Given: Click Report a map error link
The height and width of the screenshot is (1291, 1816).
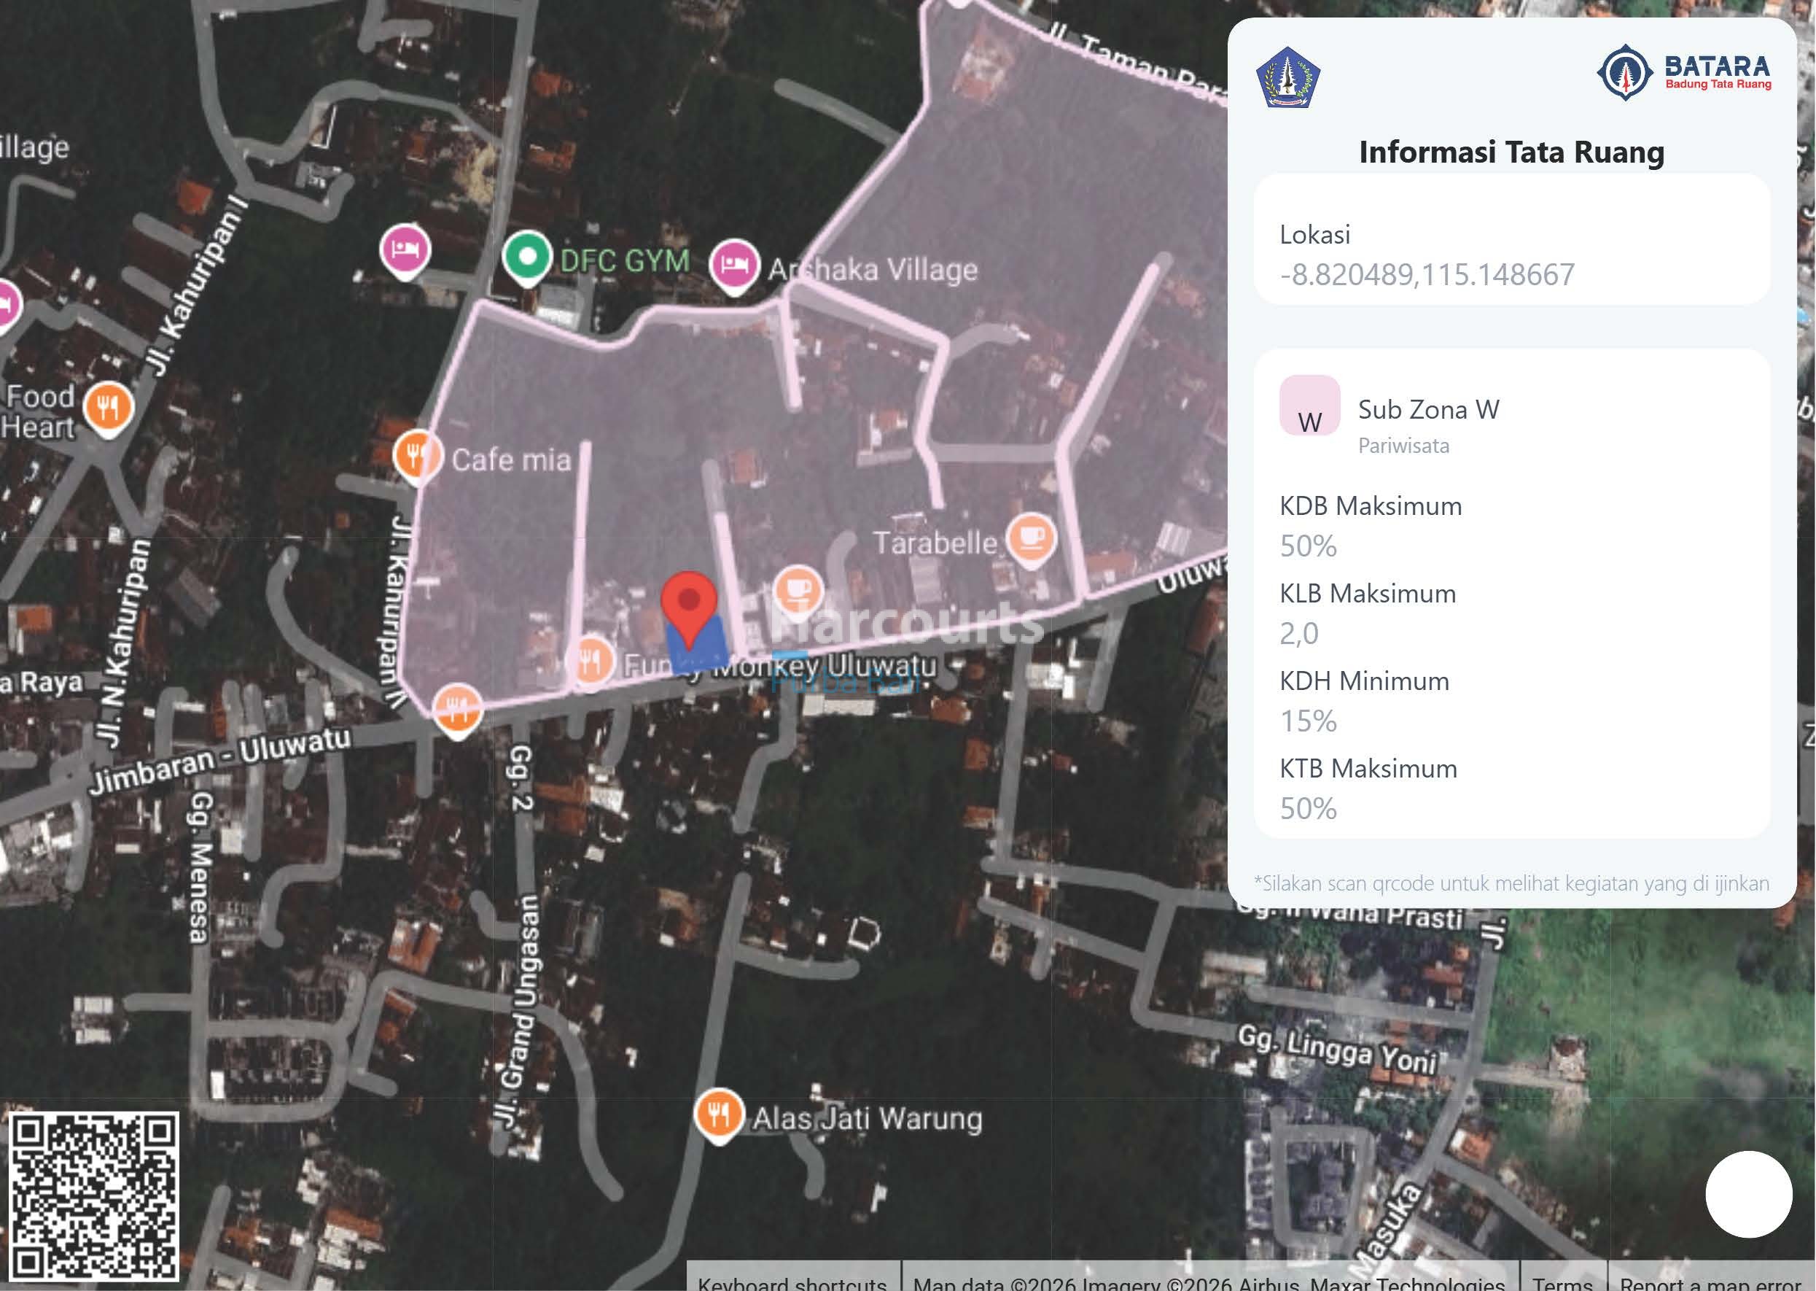Looking at the screenshot, I should (1710, 1282).
